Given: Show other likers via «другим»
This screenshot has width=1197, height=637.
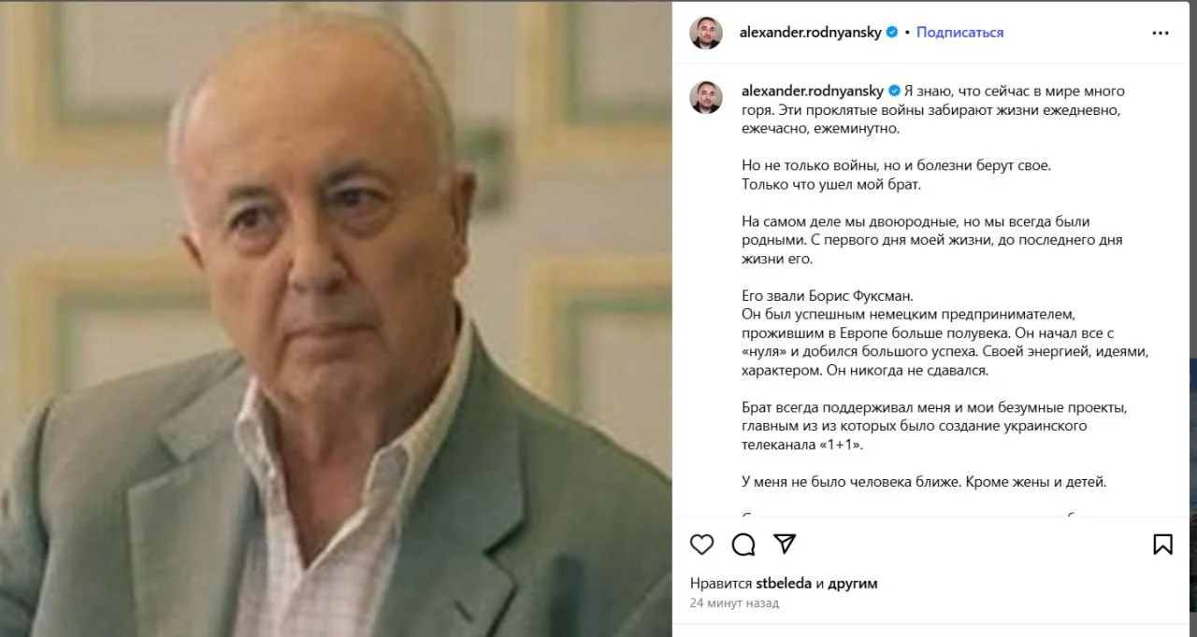Looking at the screenshot, I should pos(852,584).
